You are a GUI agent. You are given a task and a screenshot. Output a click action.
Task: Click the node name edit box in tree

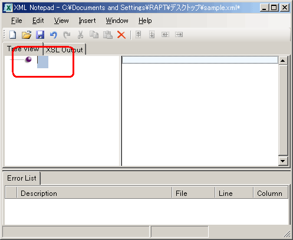pos(42,62)
